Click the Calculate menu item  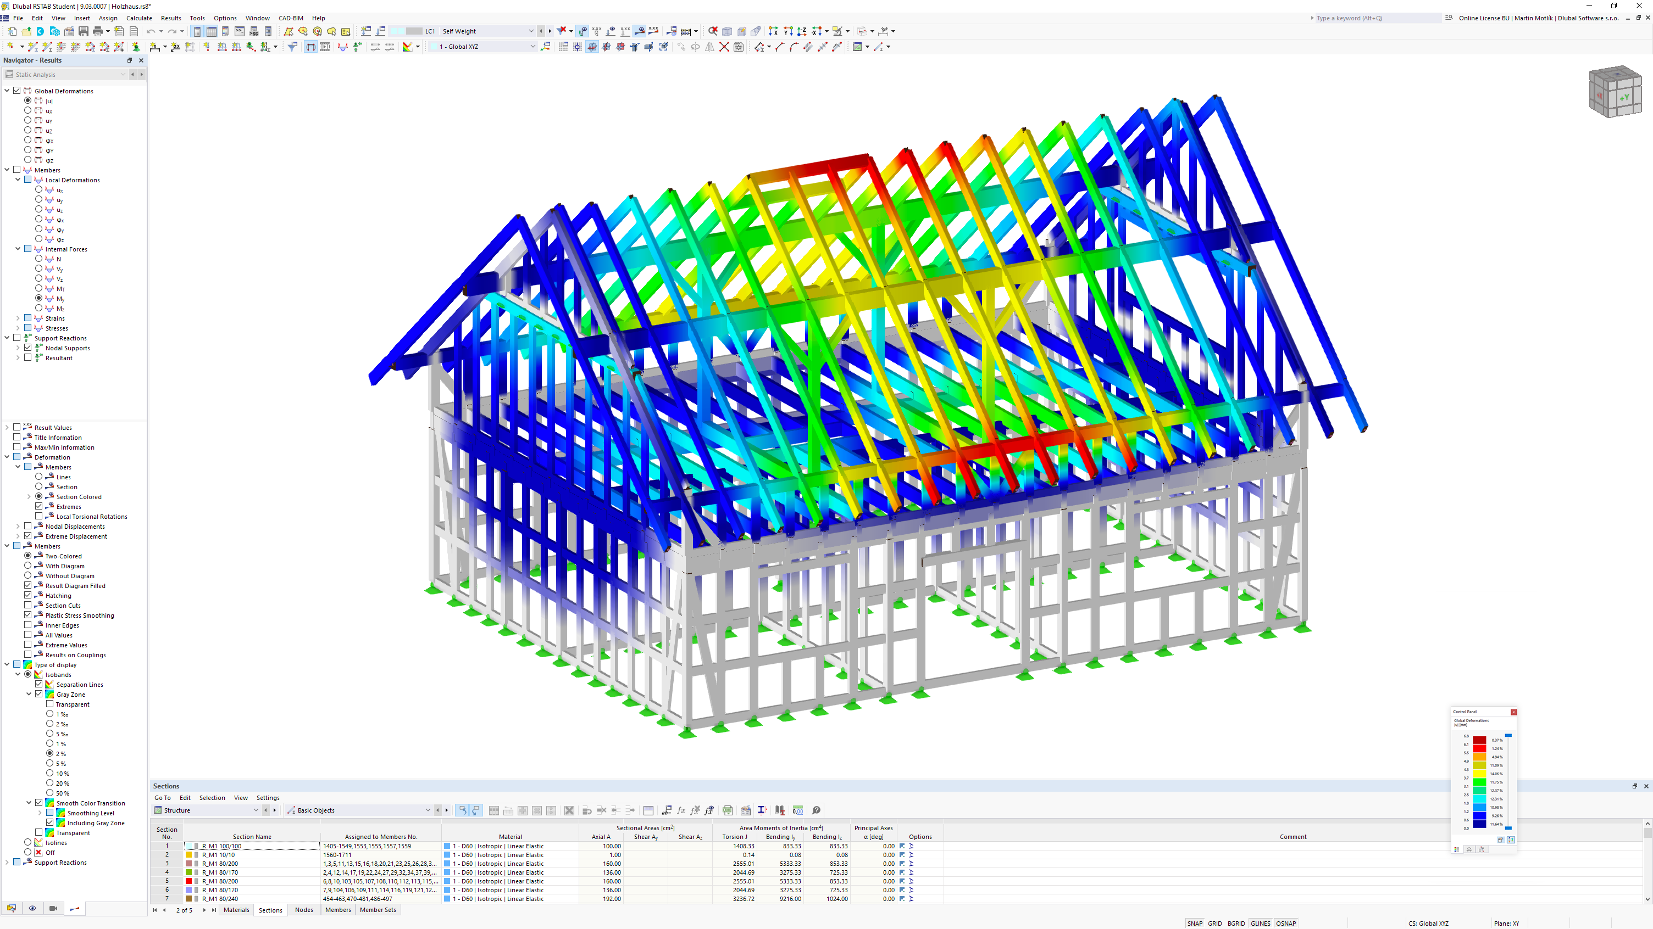pos(140,18)
